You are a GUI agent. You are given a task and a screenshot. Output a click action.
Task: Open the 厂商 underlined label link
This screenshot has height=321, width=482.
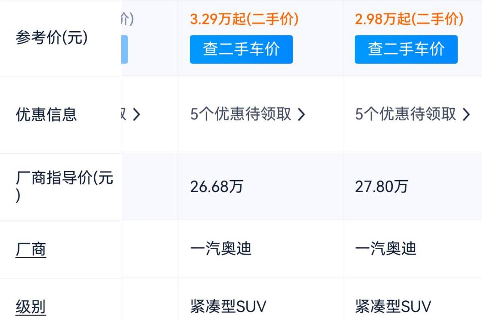[x=31, y=249]
